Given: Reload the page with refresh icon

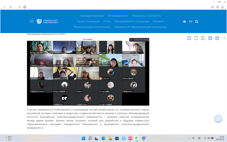Looking at the screenshot, I should [x=20, y=7].
